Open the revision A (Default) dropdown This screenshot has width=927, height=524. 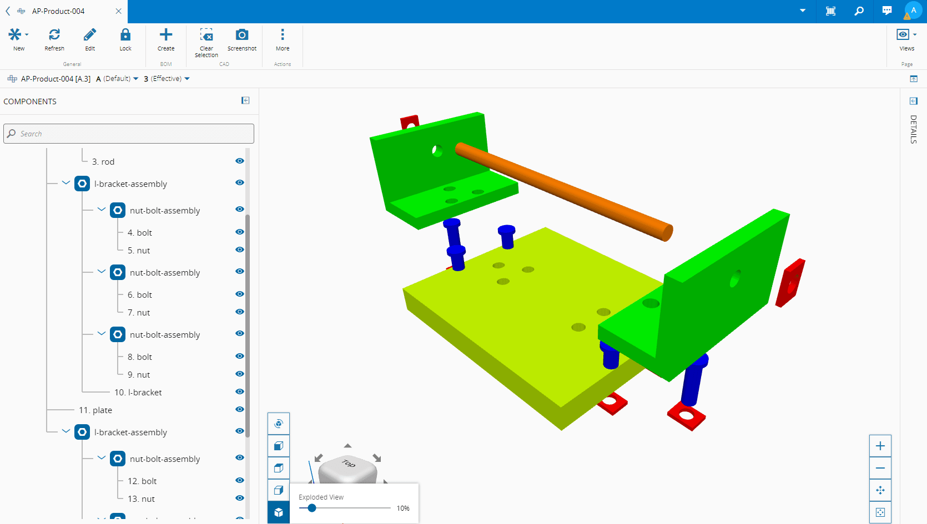coord(117,79)
